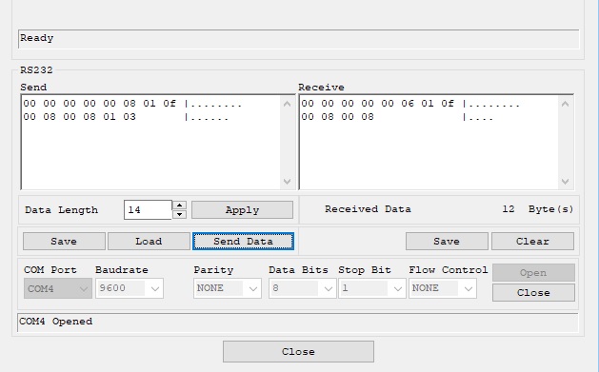
Task: Save the Send panel data
Action: (x=64, y=241)
